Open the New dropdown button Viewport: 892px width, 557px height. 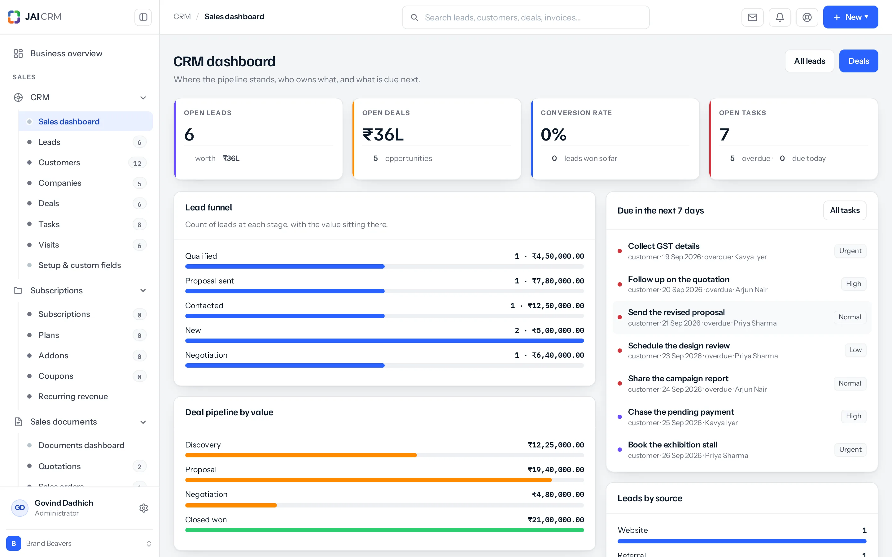pos(850,17)
